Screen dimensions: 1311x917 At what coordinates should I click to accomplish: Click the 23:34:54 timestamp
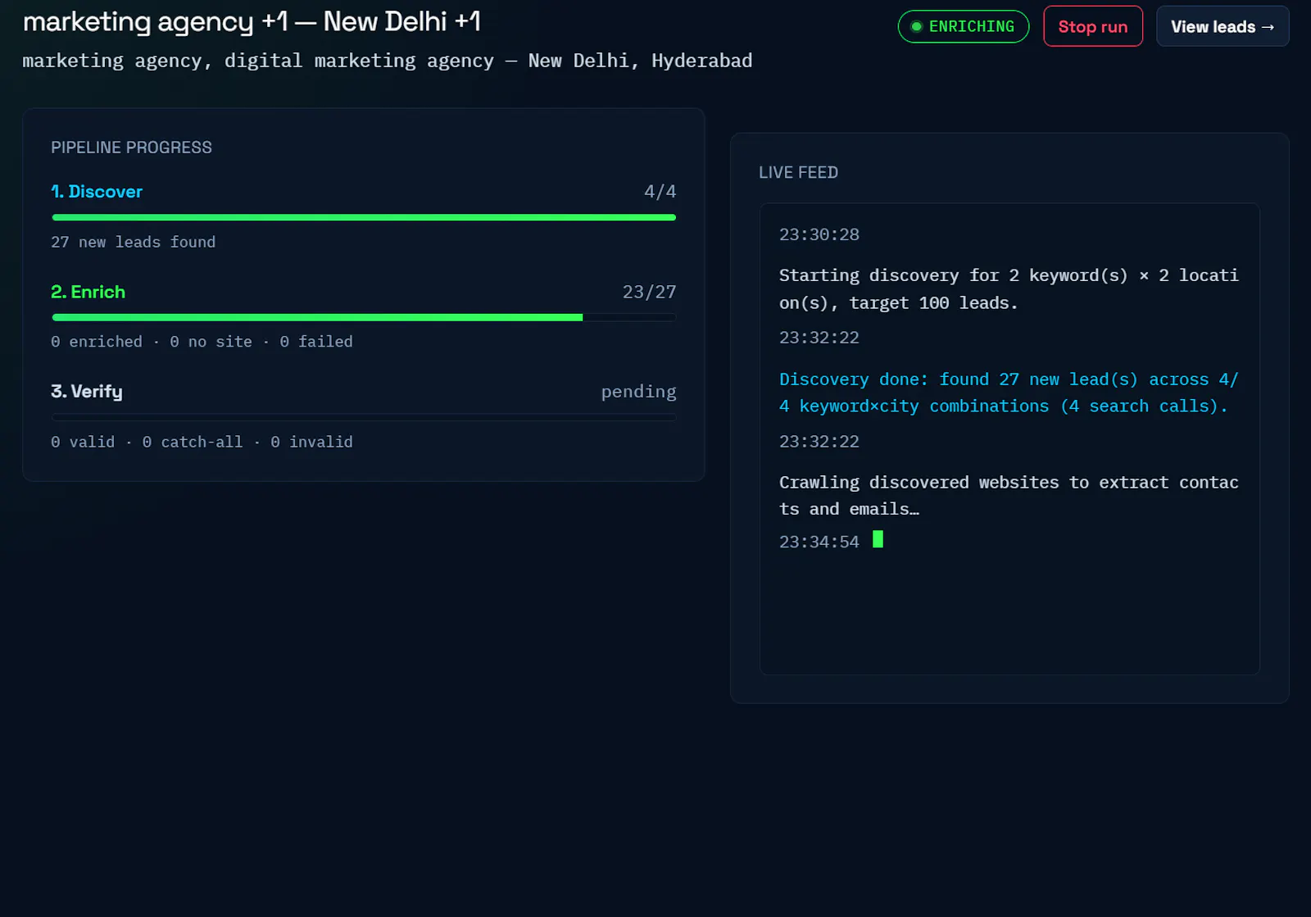click(x=819, y=542)
